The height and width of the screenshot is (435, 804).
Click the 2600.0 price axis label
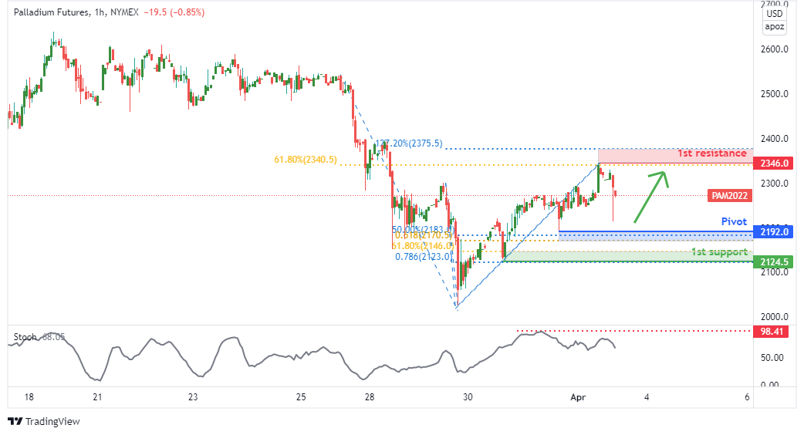[x=774, y=49]
